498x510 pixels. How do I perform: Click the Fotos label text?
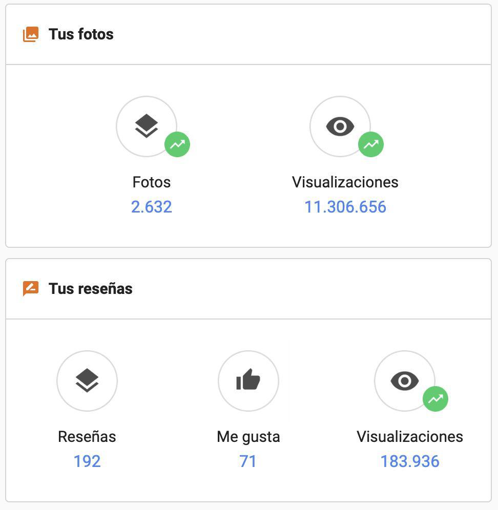click(x=152, y=182)
